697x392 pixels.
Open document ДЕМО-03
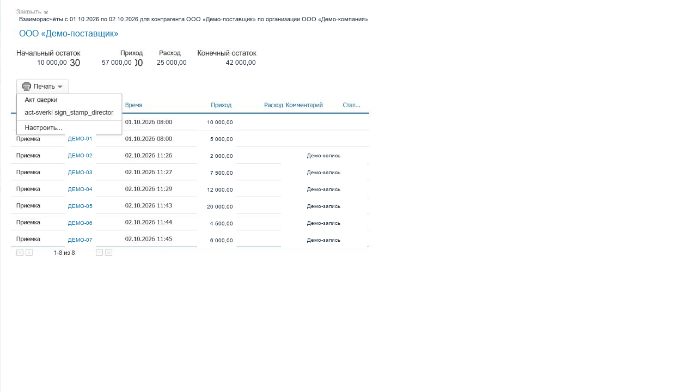(x=80, y=173)
